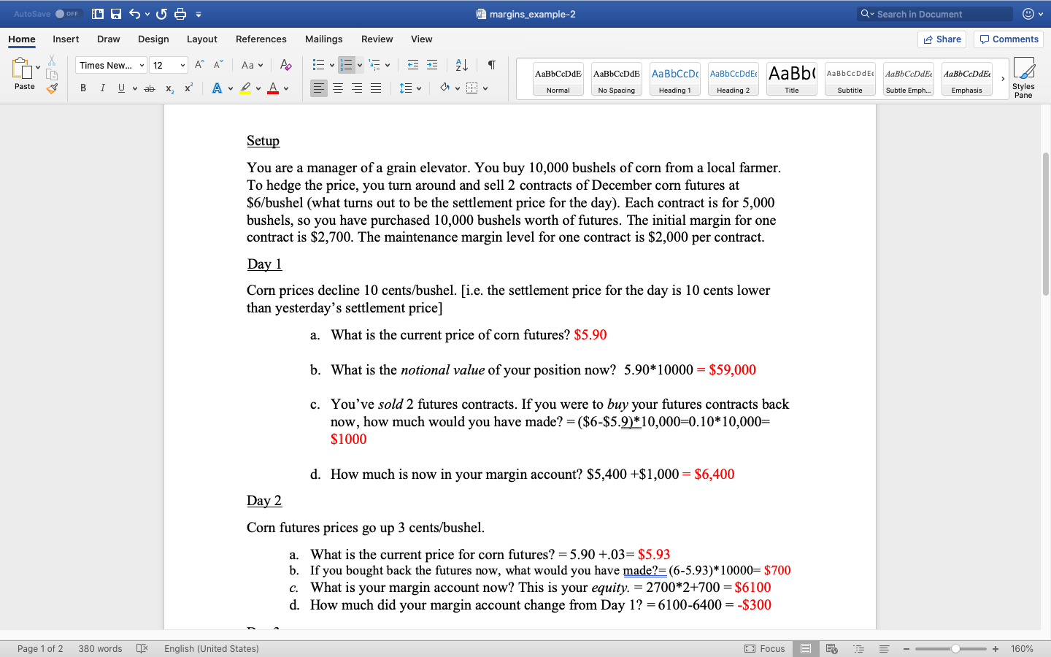Open the Mailings ribbon tab
1051x657 pixels.
click(323, 39)
